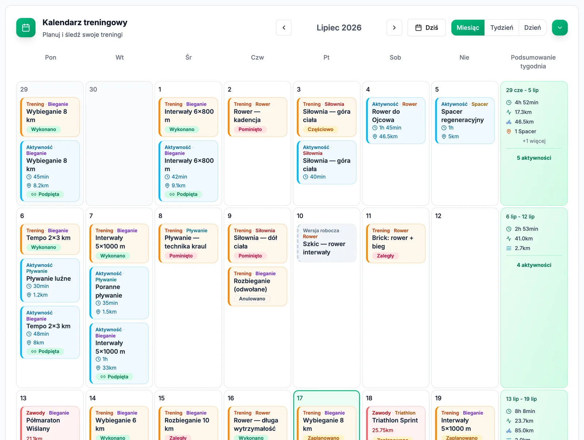The height and width of the screenshot is (440, 584).
Task: Click clock icon in Rower do Ojcowa activity
Action: click(x=374, y=128)
